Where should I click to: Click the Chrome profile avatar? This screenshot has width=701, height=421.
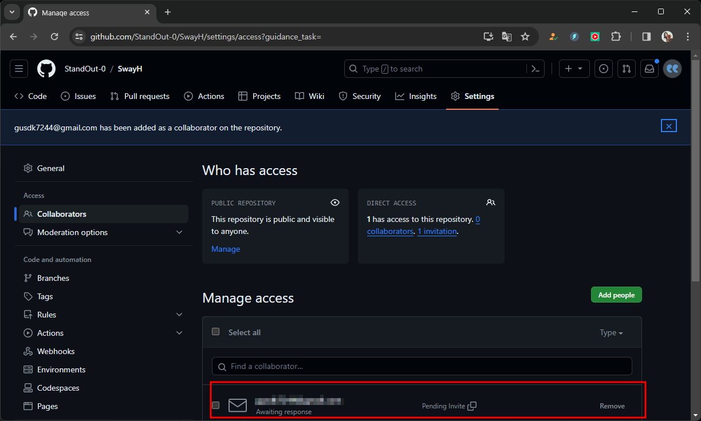pyautogui.click(x=667, y=37)
